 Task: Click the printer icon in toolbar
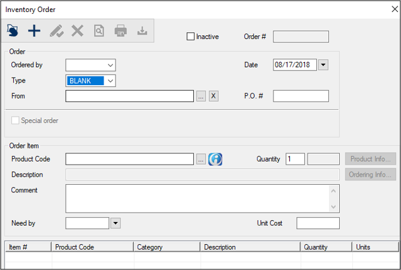tap(121, 30)
